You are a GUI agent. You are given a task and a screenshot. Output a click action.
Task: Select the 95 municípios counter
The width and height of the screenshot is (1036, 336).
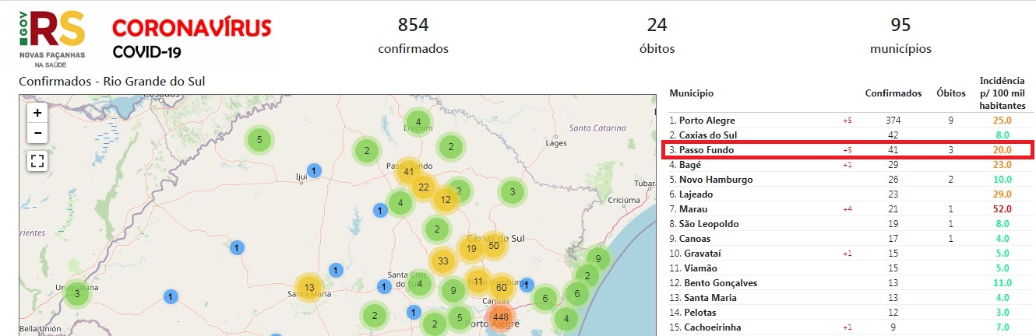click(x=900, y=35)
